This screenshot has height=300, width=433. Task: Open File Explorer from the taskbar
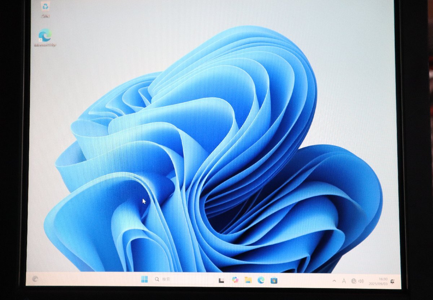click(248, 280)
